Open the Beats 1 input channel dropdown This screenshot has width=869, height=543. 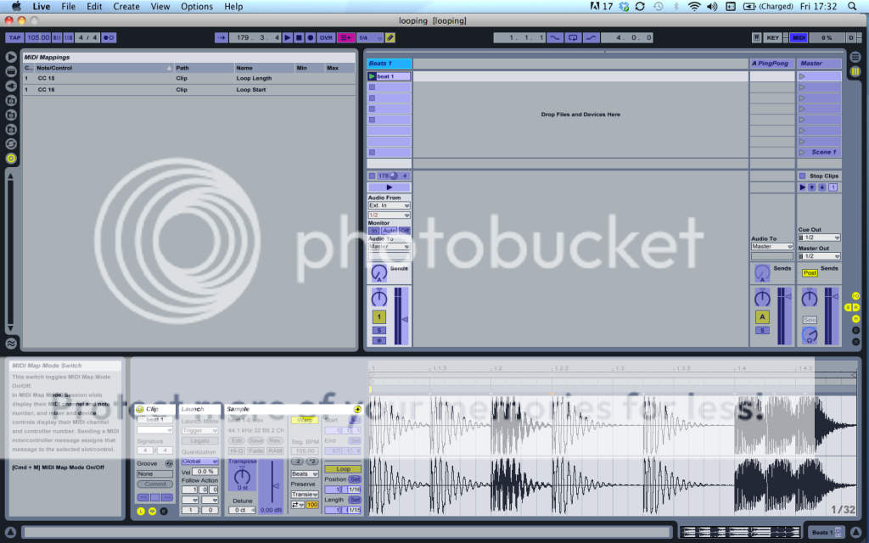click(x=389, y=215)
